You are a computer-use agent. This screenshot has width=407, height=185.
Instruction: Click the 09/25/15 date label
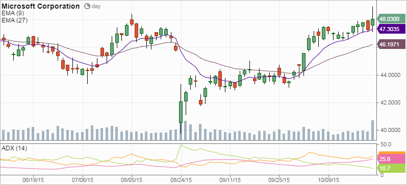coord(279,179)
